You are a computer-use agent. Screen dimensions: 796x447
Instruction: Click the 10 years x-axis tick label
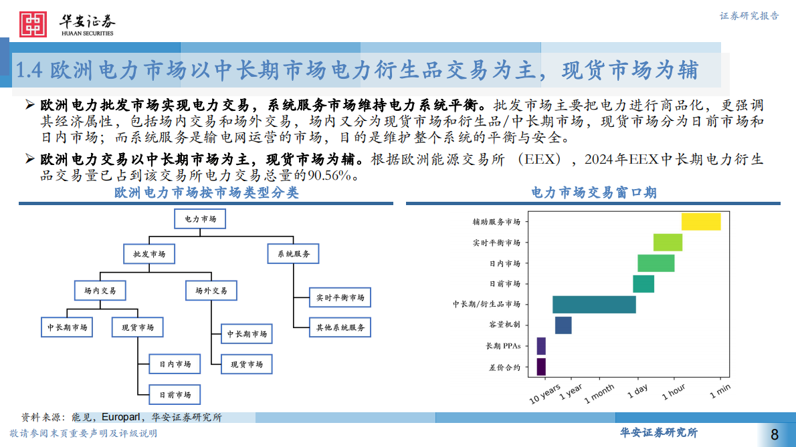point(544,394)
